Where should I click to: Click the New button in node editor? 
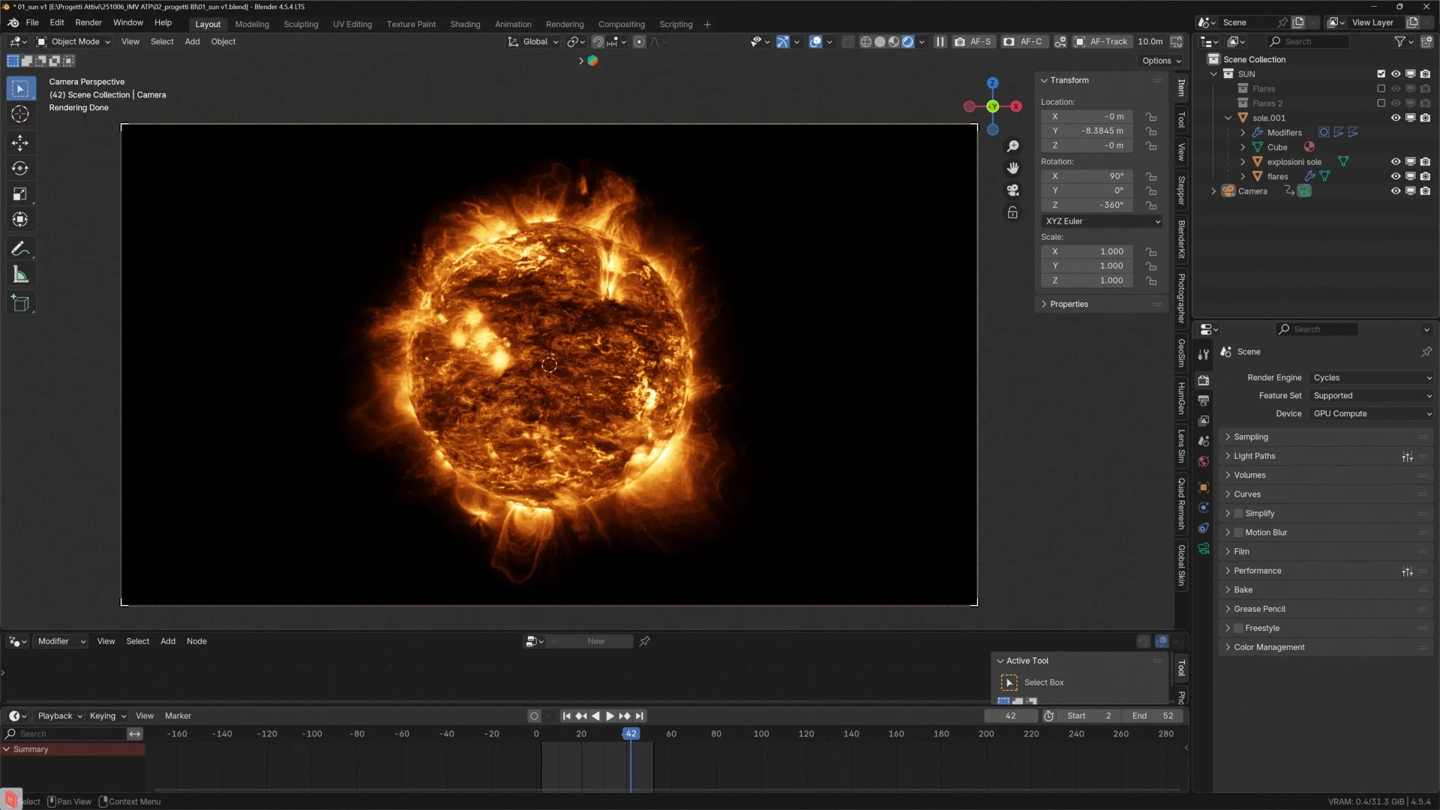point(595,641)
